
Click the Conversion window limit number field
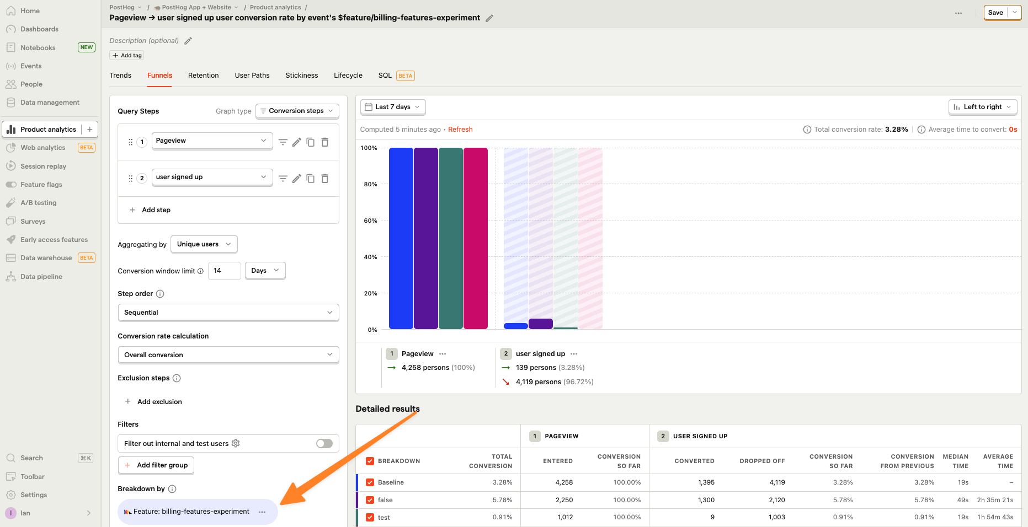tap(225, 271)
